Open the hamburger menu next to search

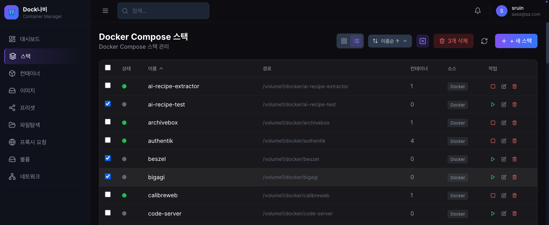(105, 11)
